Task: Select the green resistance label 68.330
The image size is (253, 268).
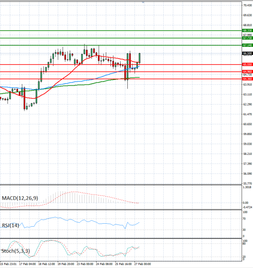Action: point(247,31)
